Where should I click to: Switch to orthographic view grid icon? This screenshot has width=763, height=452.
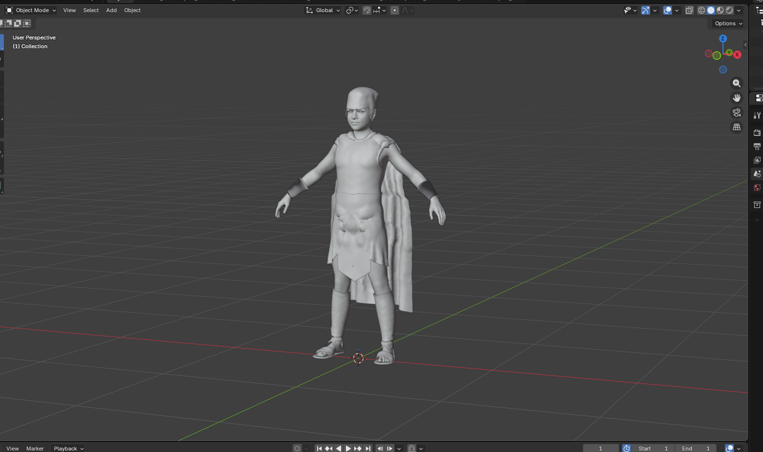737,128
